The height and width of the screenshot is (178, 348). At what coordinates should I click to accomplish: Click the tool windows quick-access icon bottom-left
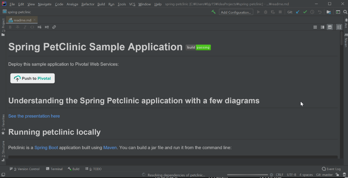tap(3, 175)
